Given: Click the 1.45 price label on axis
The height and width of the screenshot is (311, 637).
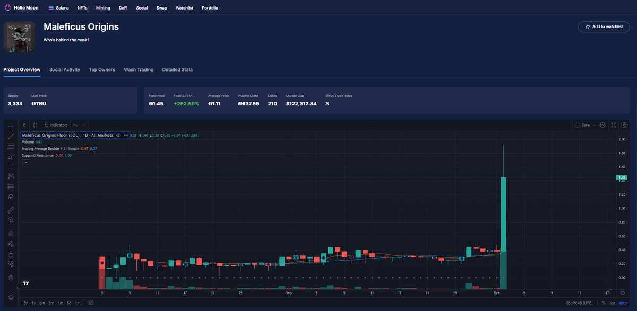Looking at the screenshot, I should (622, 177).
